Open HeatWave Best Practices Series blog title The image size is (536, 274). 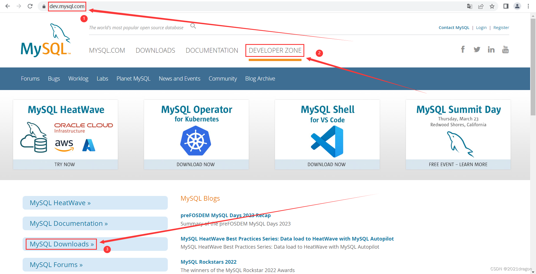coord(287,239)
